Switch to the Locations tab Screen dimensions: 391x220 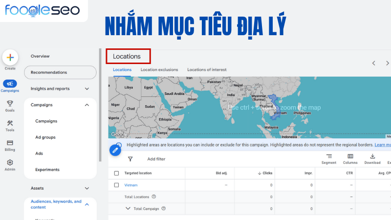(x=122, y=69)
